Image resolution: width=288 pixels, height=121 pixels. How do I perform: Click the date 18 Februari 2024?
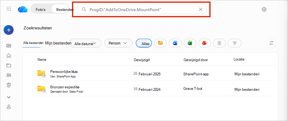click(x=147, y=90)
